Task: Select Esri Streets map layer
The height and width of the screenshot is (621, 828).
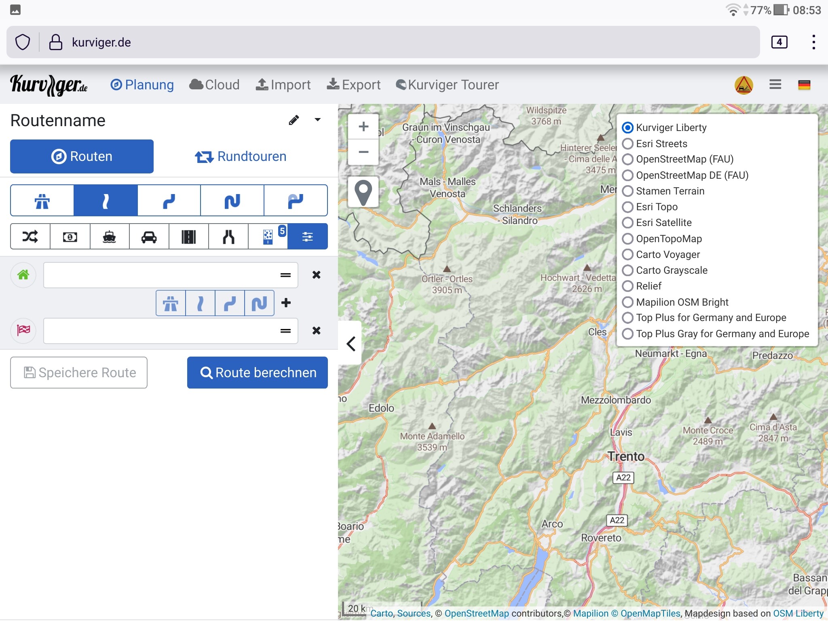Action: [655, 144]
